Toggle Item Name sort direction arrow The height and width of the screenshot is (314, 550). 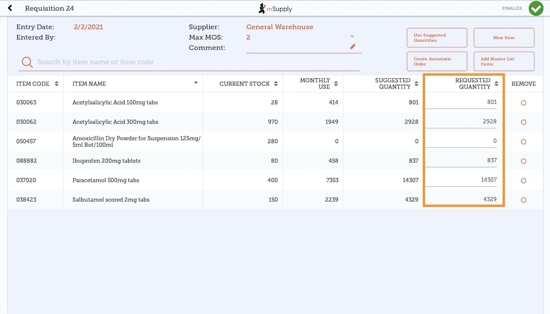pos(196,83)
